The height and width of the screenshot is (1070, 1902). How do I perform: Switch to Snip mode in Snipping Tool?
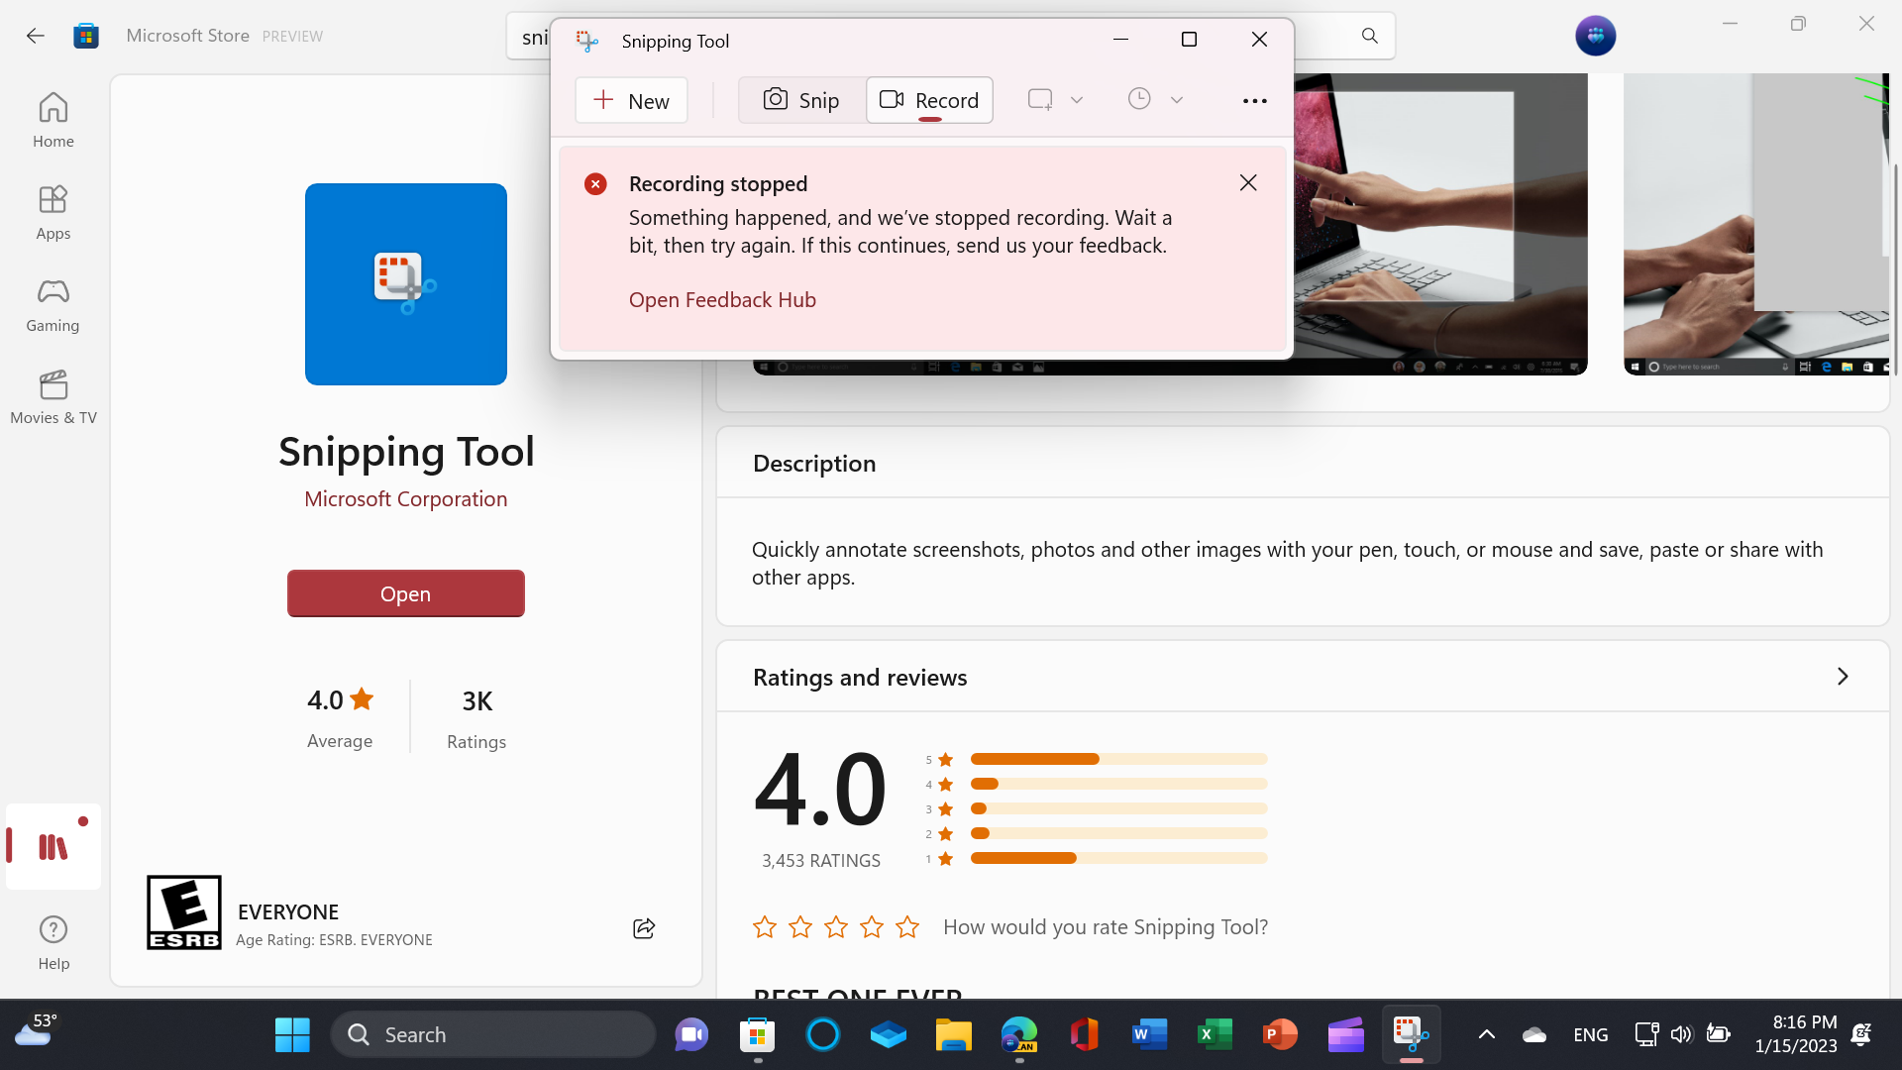click(x=800, y=99)
